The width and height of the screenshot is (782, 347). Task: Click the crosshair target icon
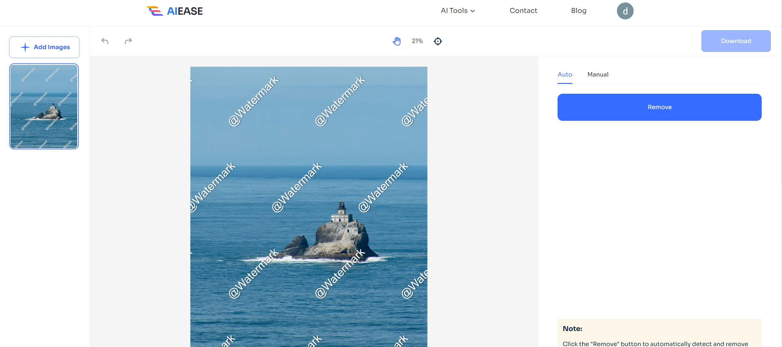click(x=438, y=41)
